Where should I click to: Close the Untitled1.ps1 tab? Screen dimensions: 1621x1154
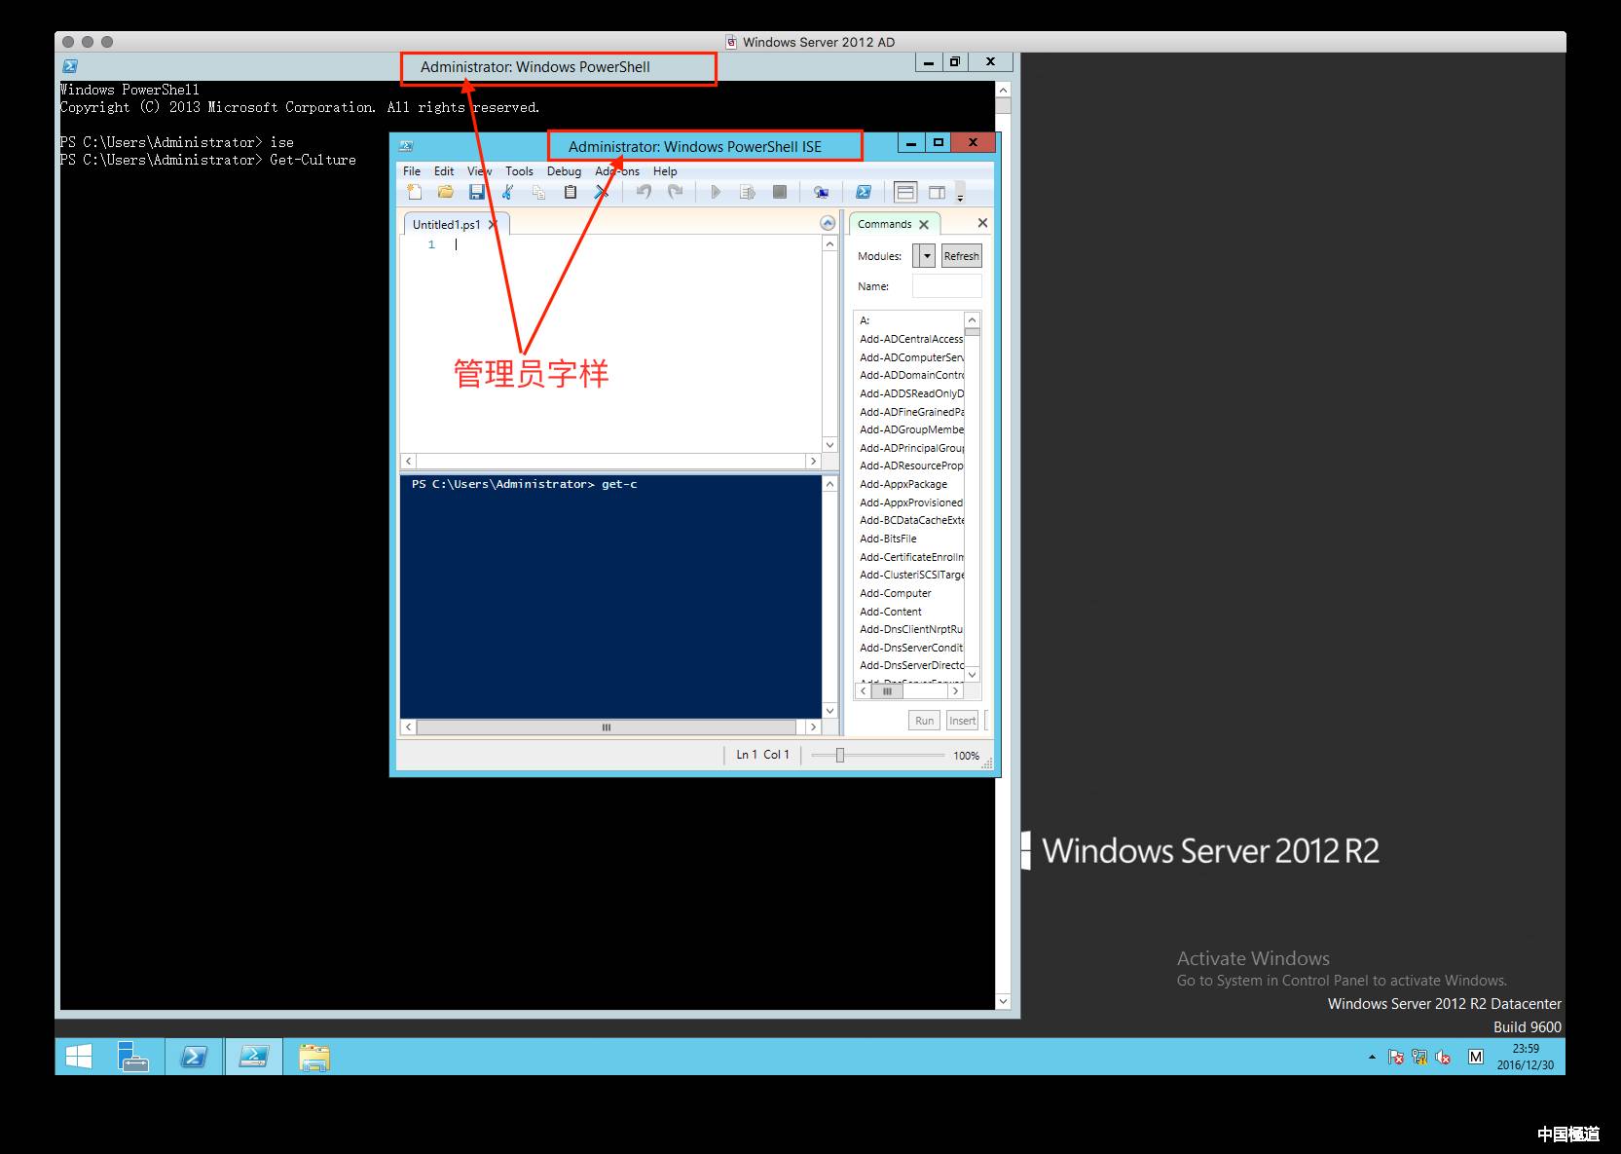493,224
